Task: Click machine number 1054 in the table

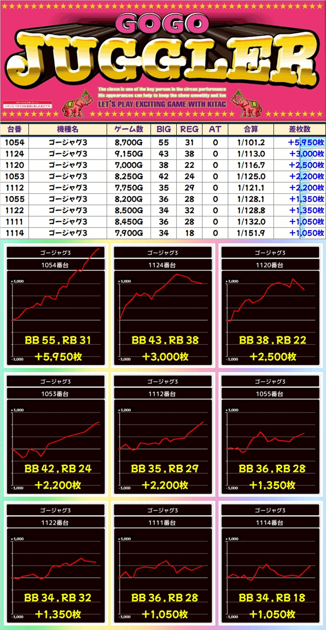Action: pyautogui.click(x=15, y=143)
